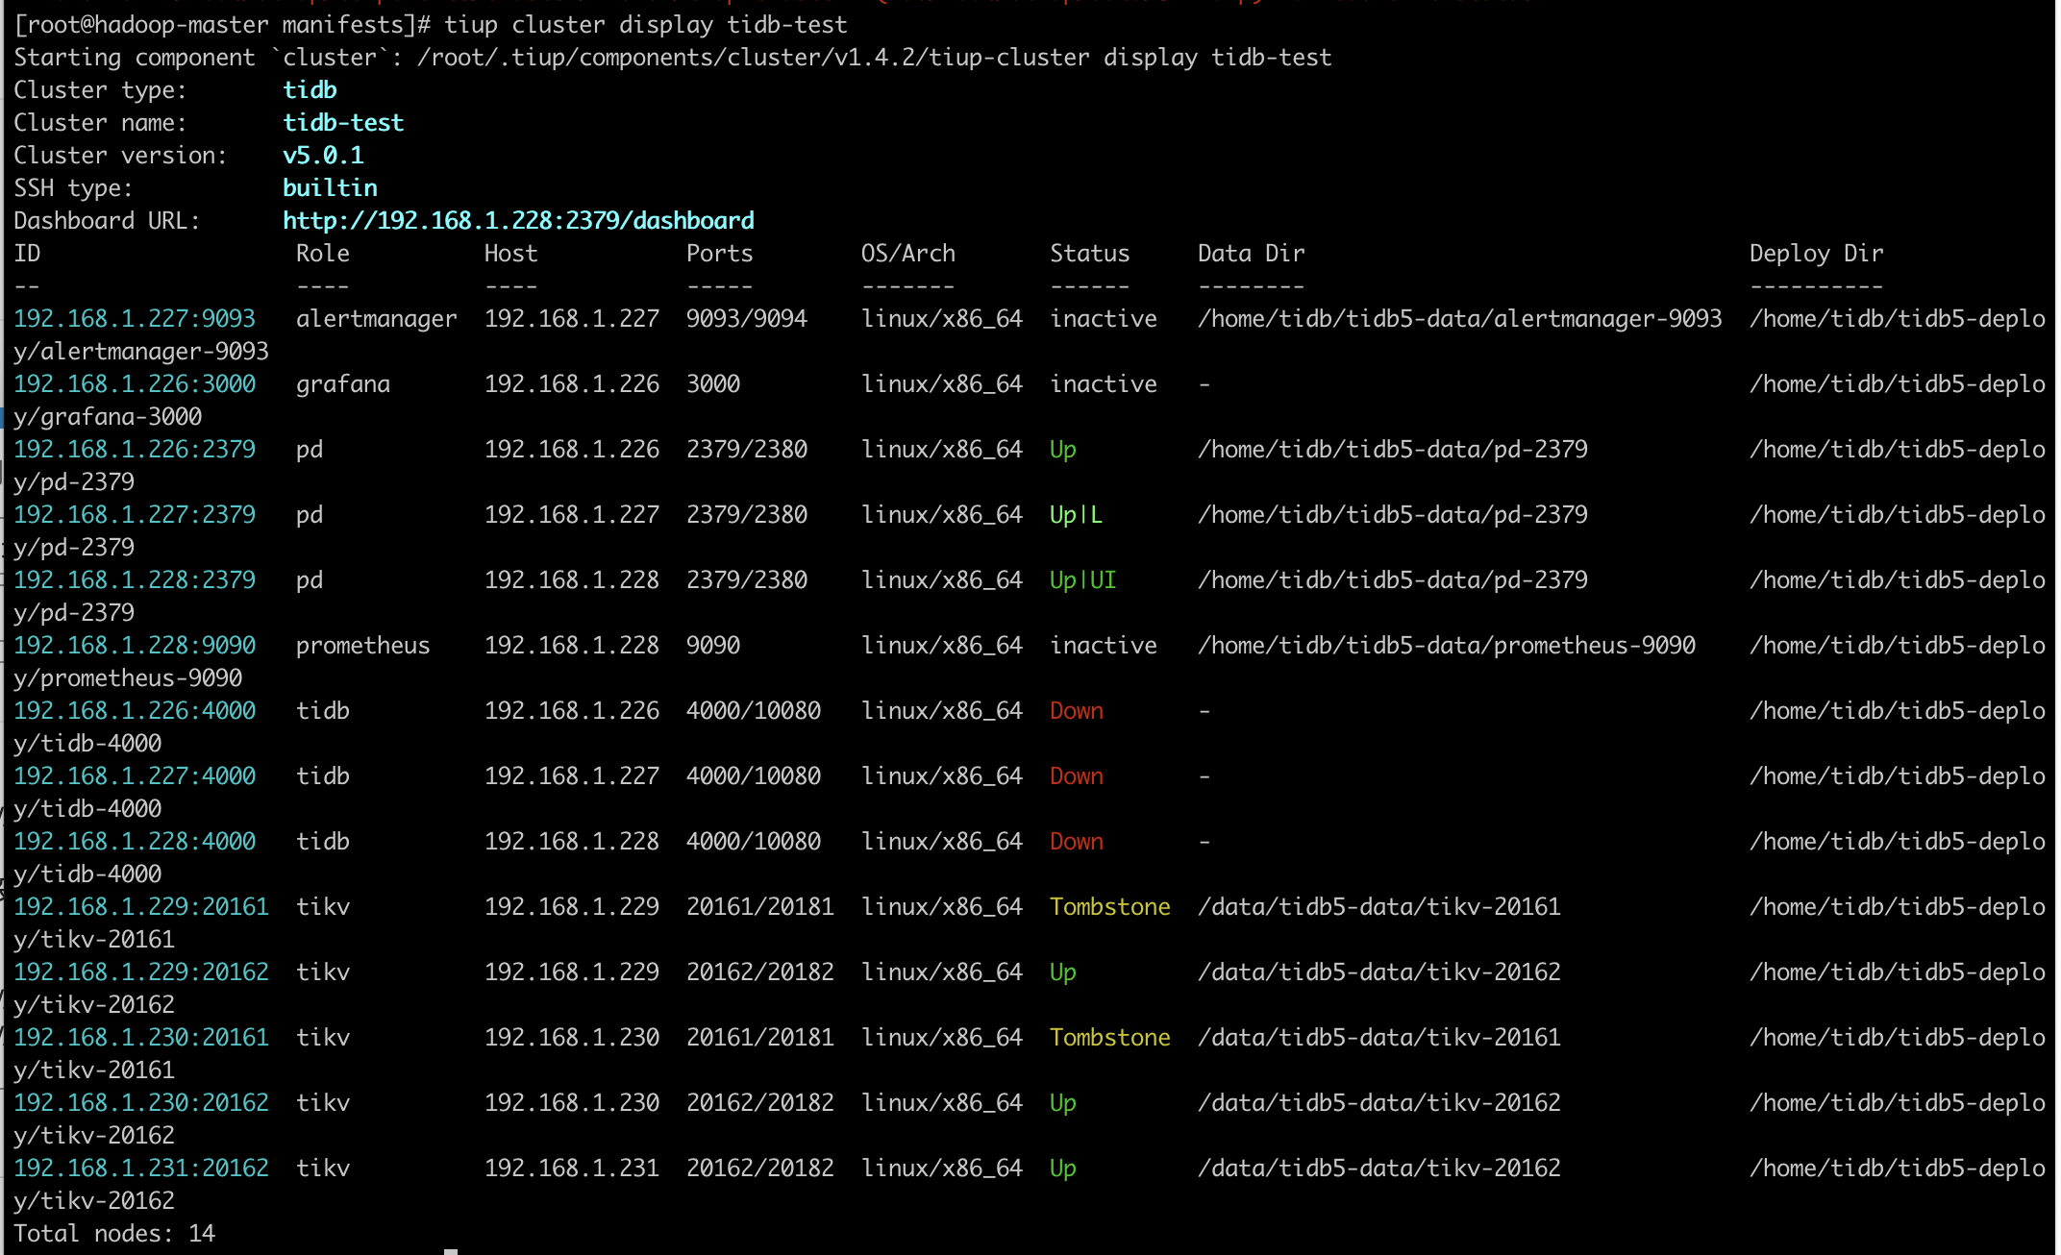Click the Down status for 192.168.1.227:4000
The image size is (2061, 1255).
[1076, 775]
